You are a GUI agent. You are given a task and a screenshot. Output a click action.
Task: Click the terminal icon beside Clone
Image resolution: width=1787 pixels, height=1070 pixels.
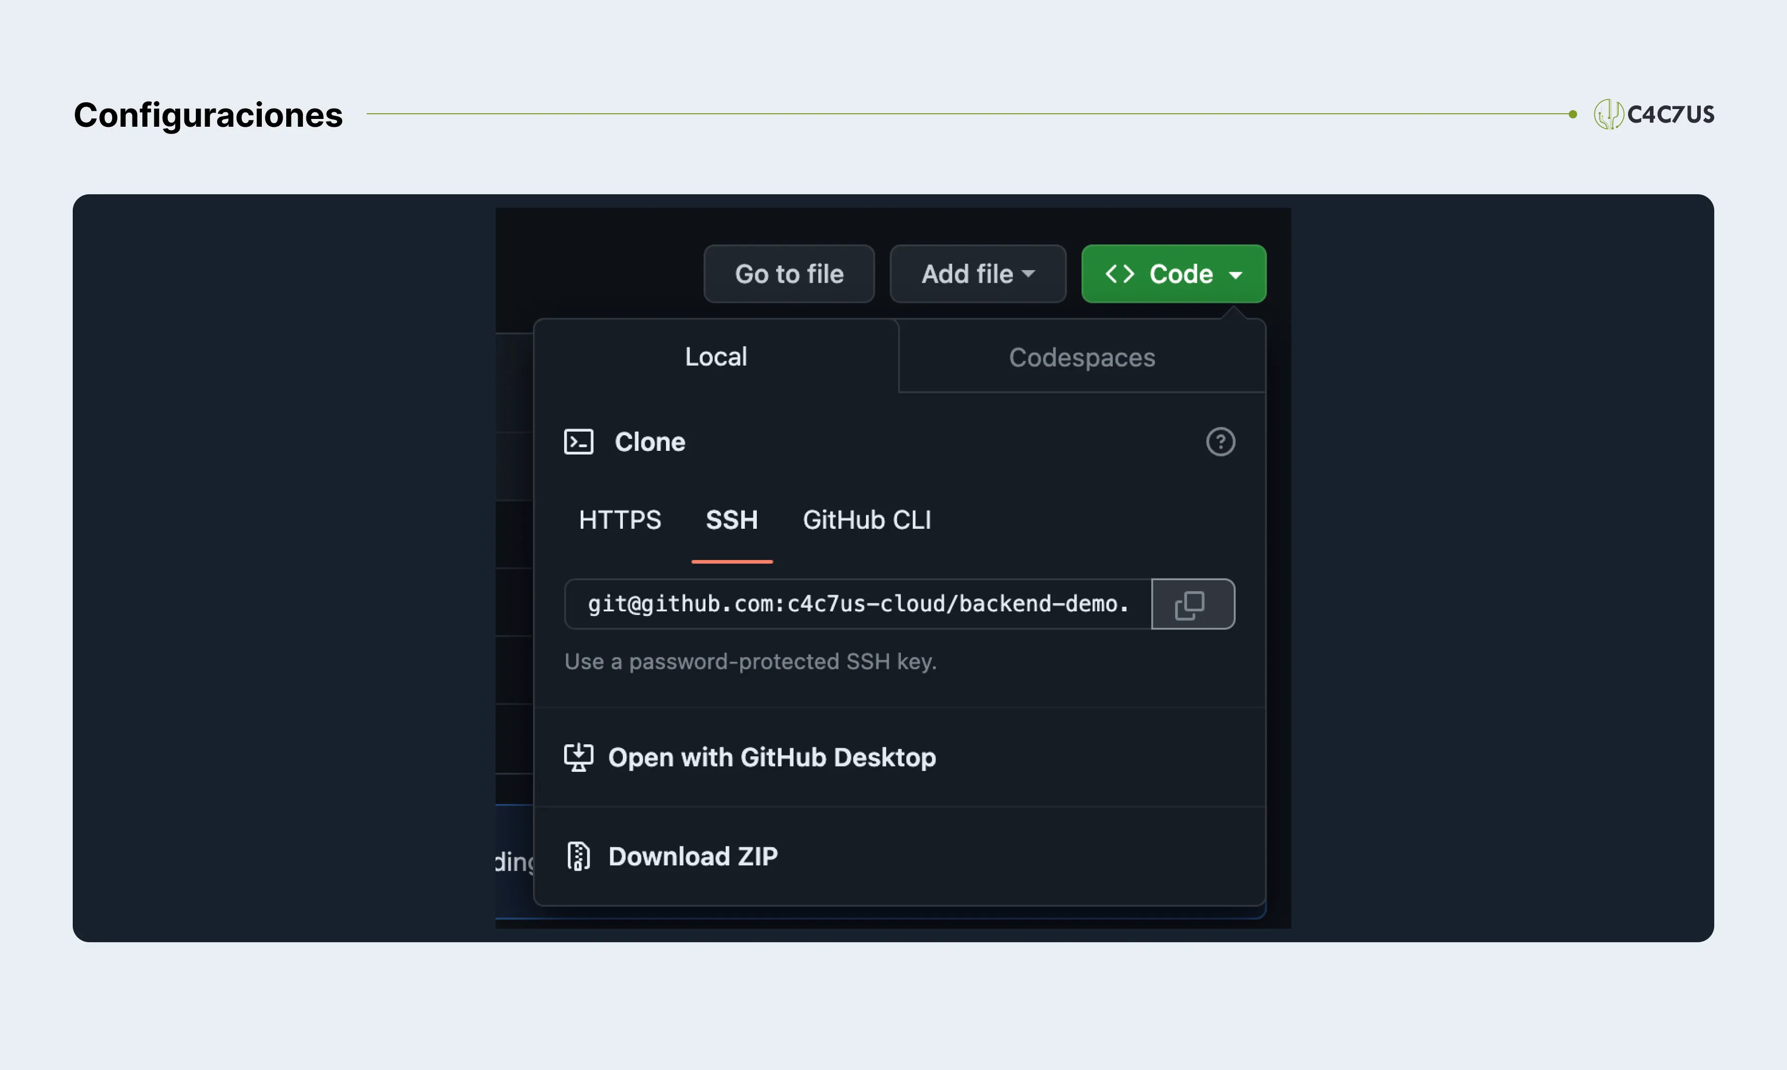coord(578,442)
